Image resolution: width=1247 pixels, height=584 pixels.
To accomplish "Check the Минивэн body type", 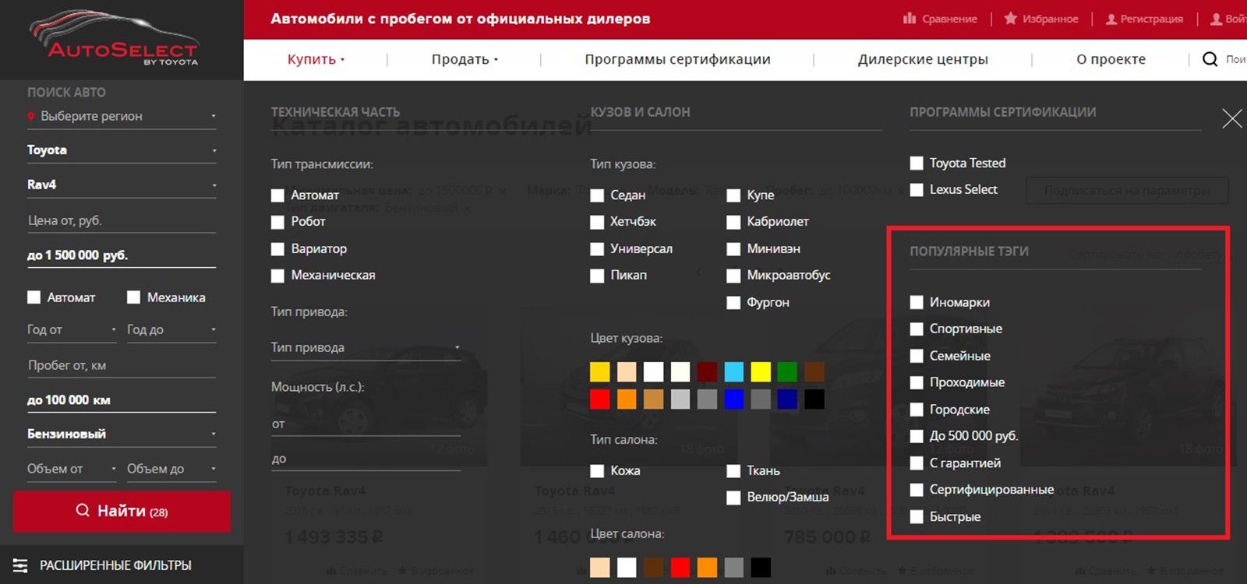I will pyautogui.click(x=733, y=249).
